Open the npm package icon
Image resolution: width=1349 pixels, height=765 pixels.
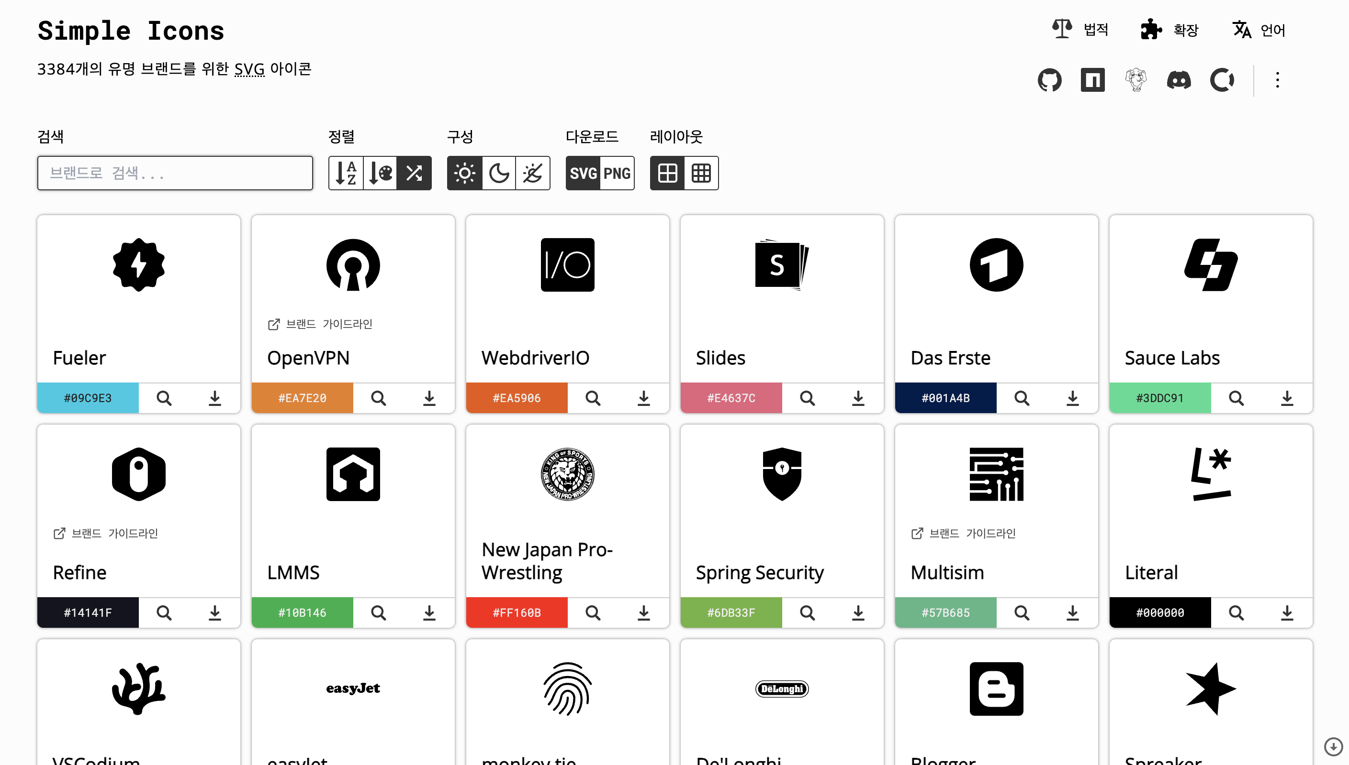(x=1093, y=80)
